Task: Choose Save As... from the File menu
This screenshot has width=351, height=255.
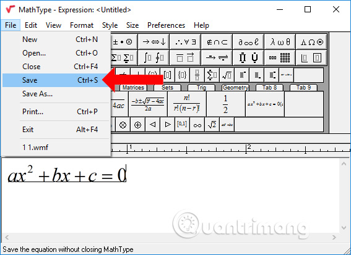Action: [x=56, y=94]
